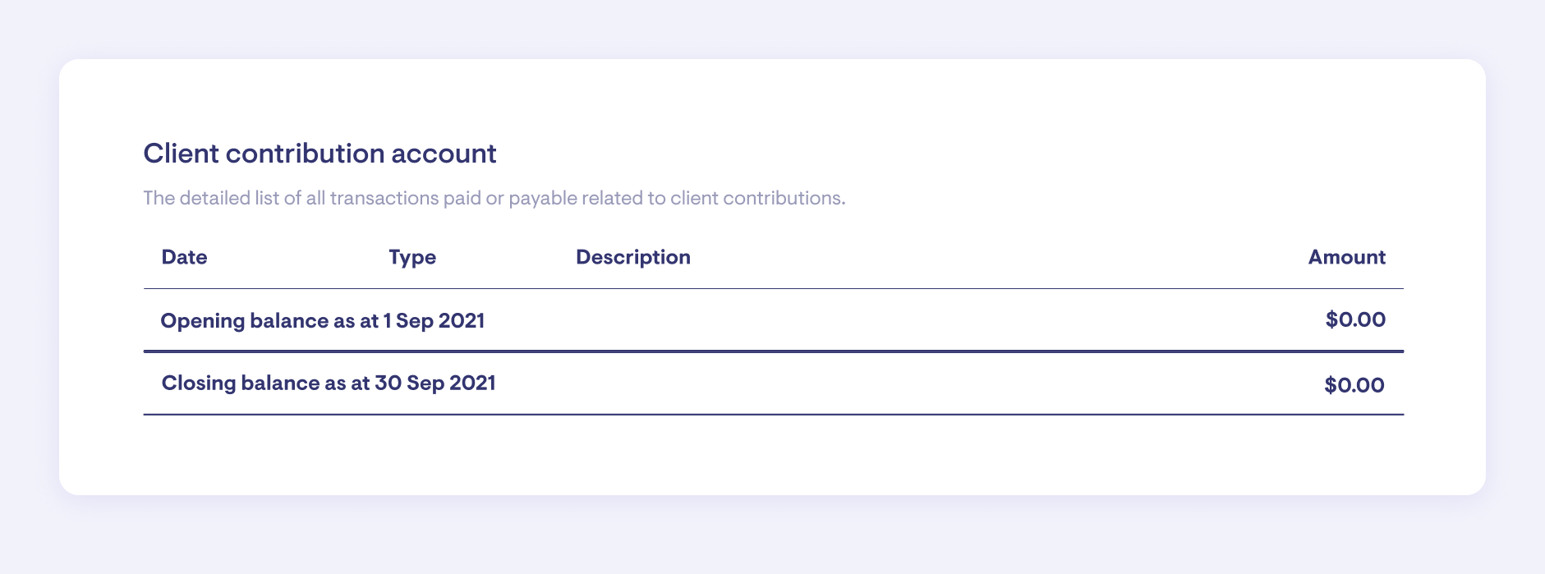The height and width of the screenshot is (574, 1545).
Task: Sort by the Date column header
Action: tap(184, 257)
